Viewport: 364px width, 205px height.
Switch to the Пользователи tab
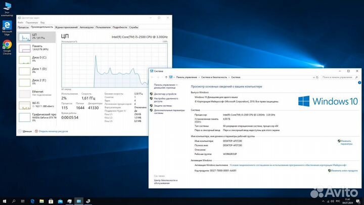(x=103, y=27)
